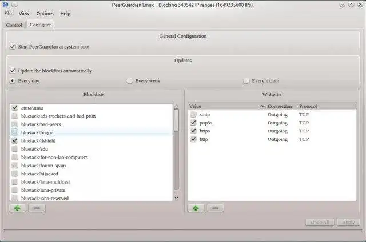The width and height of the screenshot is (366, 242).
Task: Click Outgoing cell in pop3s row
Action: click(x=277, y=123)
